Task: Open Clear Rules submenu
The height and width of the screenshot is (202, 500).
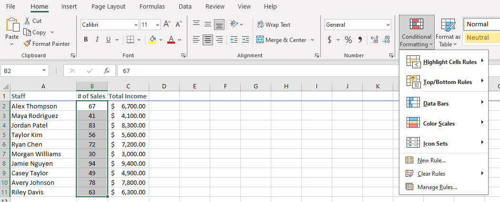Action: tap(444, 173)
